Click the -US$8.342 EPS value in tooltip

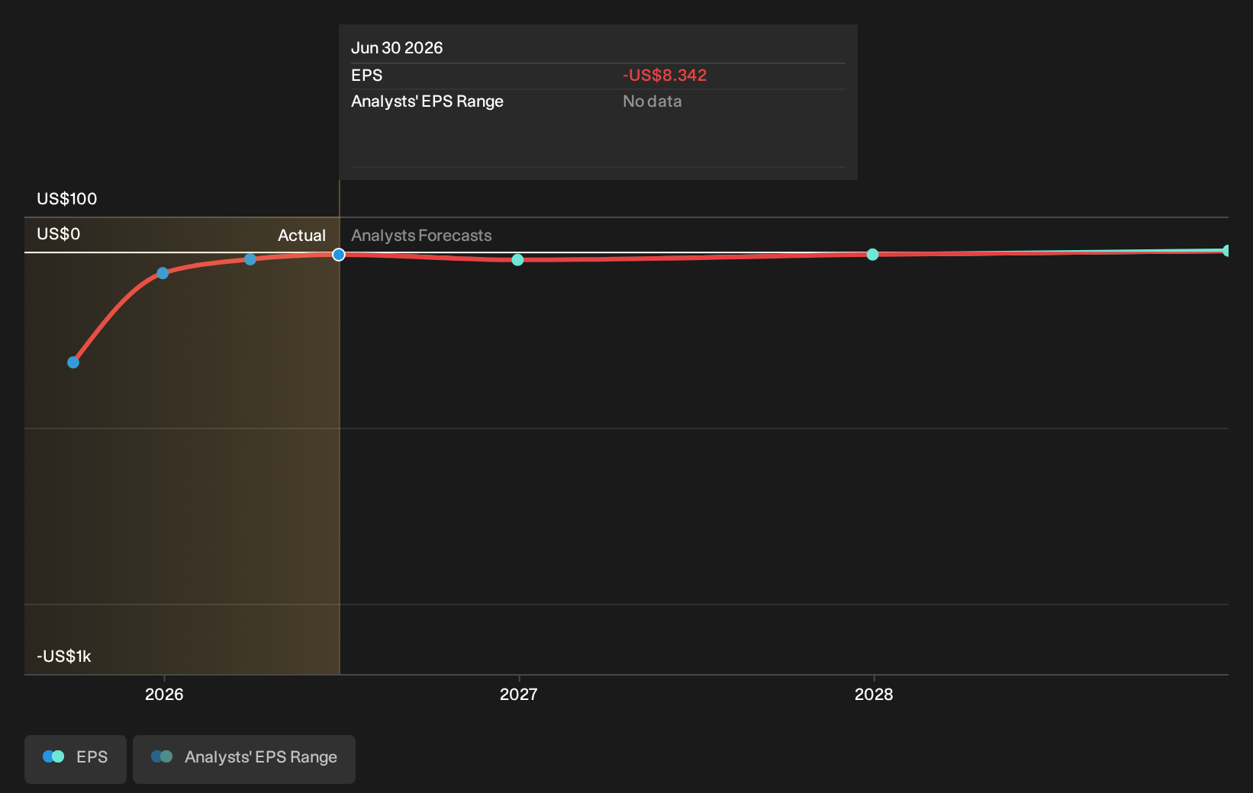coord(665,75)
